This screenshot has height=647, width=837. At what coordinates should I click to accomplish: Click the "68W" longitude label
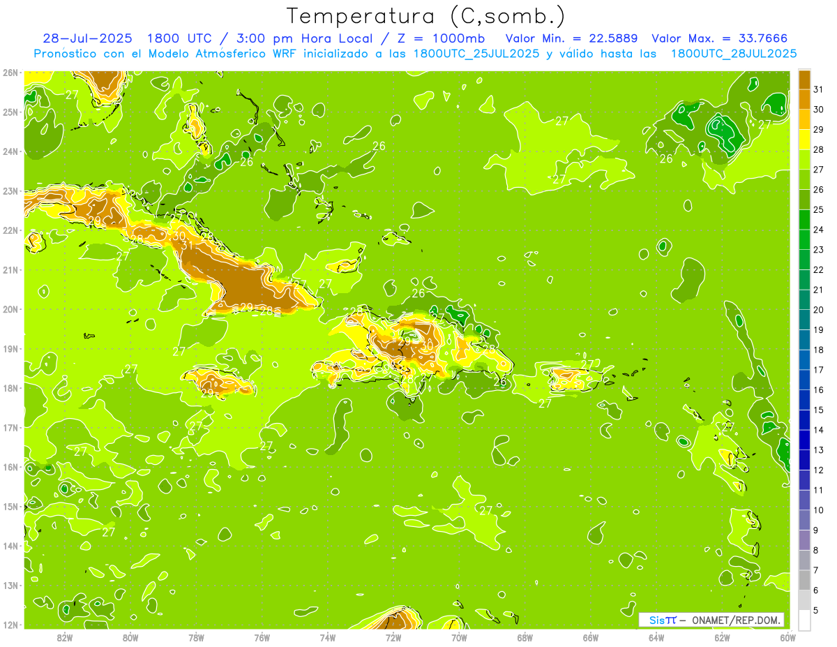525,637
